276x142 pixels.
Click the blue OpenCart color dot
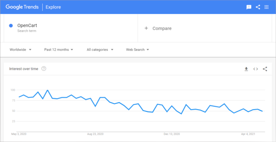(11, 26)
